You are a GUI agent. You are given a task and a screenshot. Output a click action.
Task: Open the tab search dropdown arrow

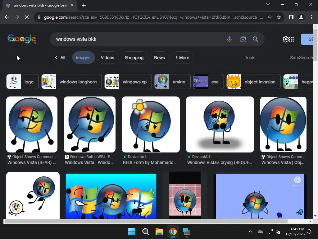268,4
